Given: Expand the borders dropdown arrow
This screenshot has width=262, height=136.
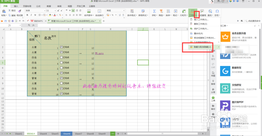Looking at the screenshot, I should click(41, 15).
